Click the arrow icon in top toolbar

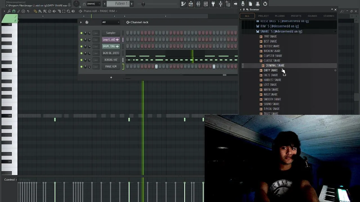pyautogui.click(x=235, y=4)
